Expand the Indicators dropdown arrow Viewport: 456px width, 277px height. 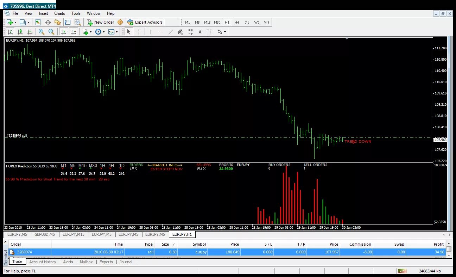pyautogui.click(x=90, y=32)
